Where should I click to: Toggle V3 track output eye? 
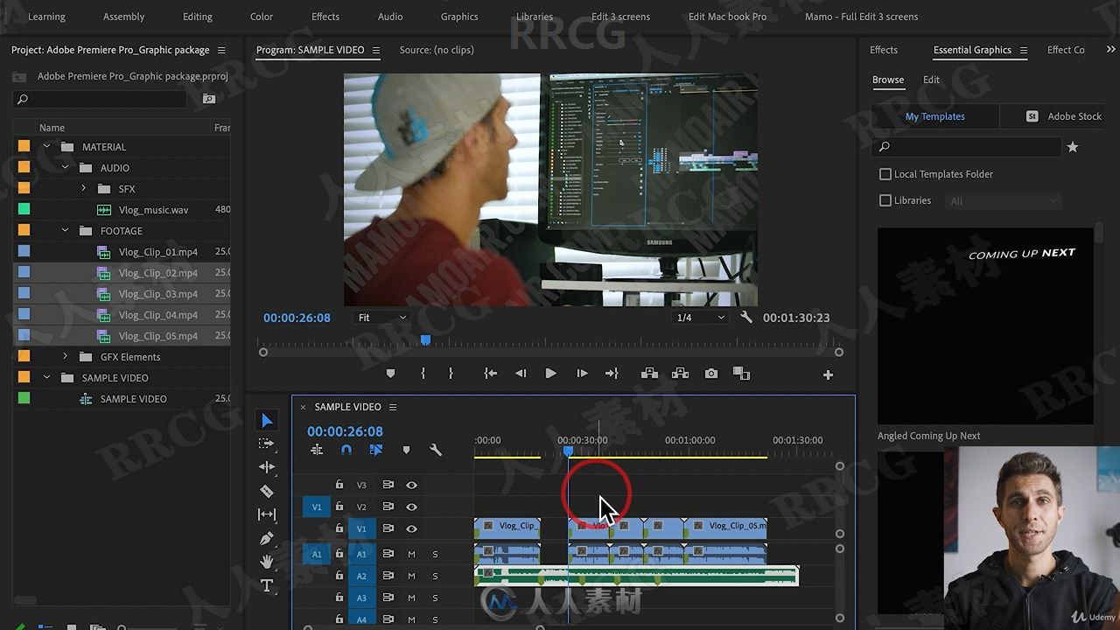coord(411,485)
